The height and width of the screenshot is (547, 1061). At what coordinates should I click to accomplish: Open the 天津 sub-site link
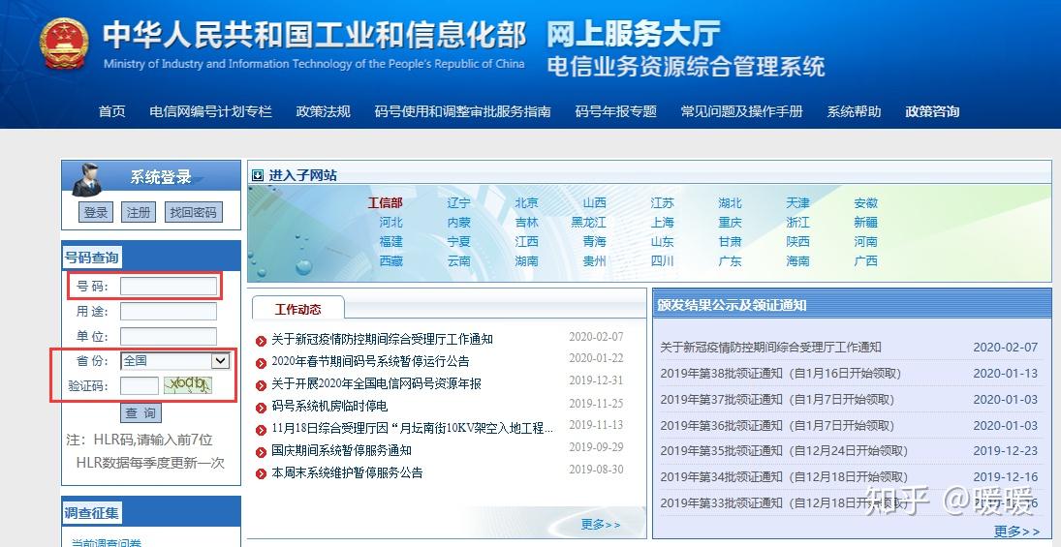797,203
